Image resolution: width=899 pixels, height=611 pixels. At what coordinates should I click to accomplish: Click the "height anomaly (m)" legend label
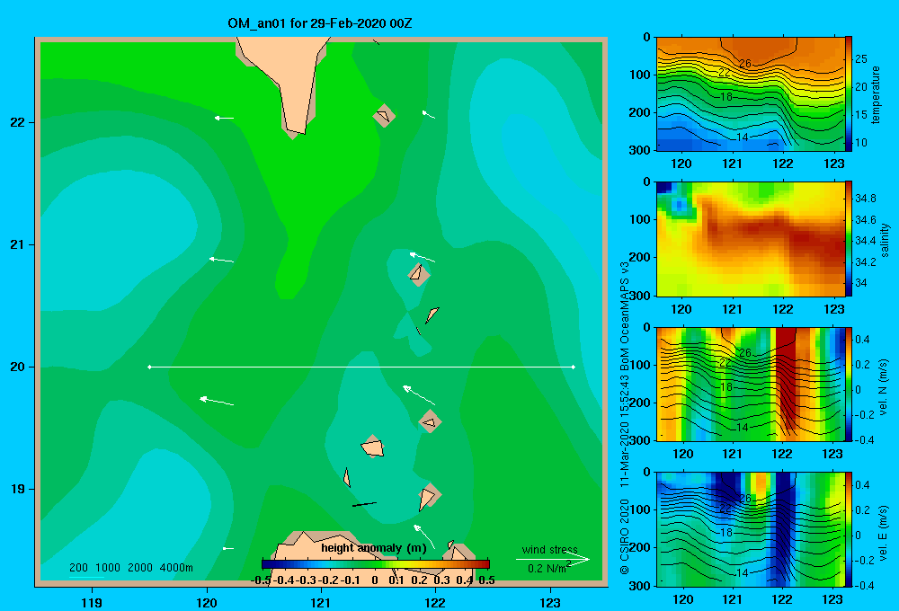[374, 548]
